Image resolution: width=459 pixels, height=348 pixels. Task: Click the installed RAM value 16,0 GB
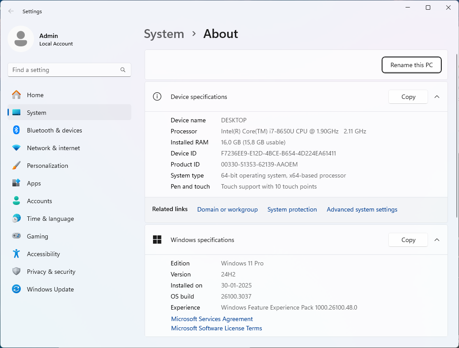pyautogui.click(x=231, y=142)
